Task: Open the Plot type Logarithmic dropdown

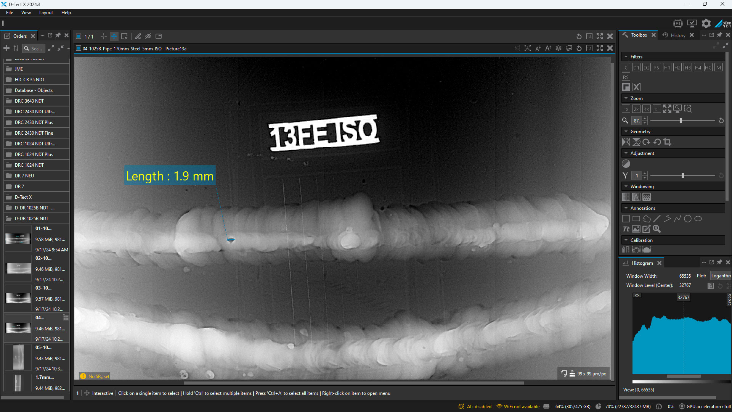Action: click(x=721, y=276)
